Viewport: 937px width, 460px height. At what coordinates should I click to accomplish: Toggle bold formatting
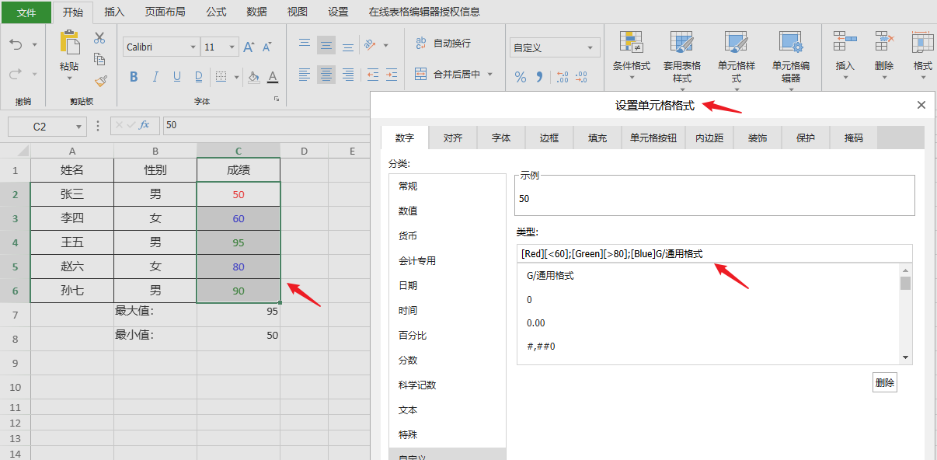point(134,76)
